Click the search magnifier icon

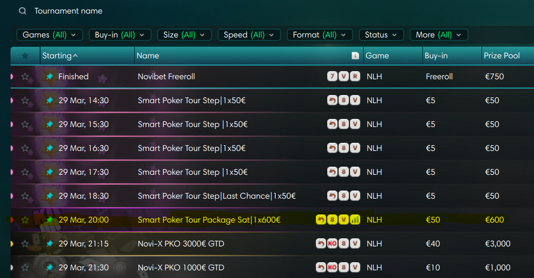point(22,11)
